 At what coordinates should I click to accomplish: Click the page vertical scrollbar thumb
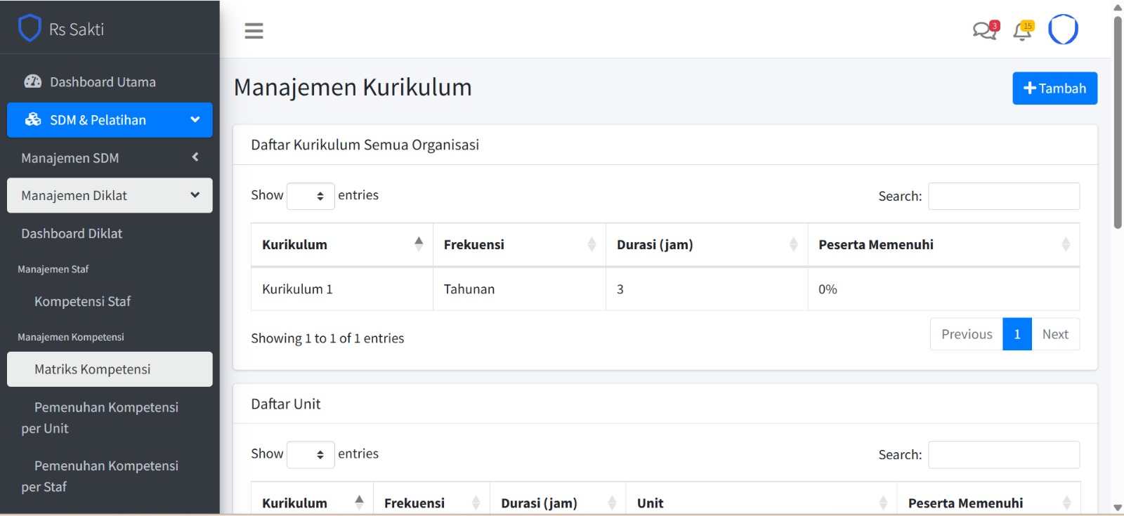(x=1118, y=123)
